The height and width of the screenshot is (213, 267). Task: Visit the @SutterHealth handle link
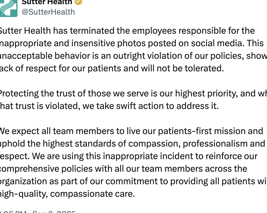[x=48, y=12]
